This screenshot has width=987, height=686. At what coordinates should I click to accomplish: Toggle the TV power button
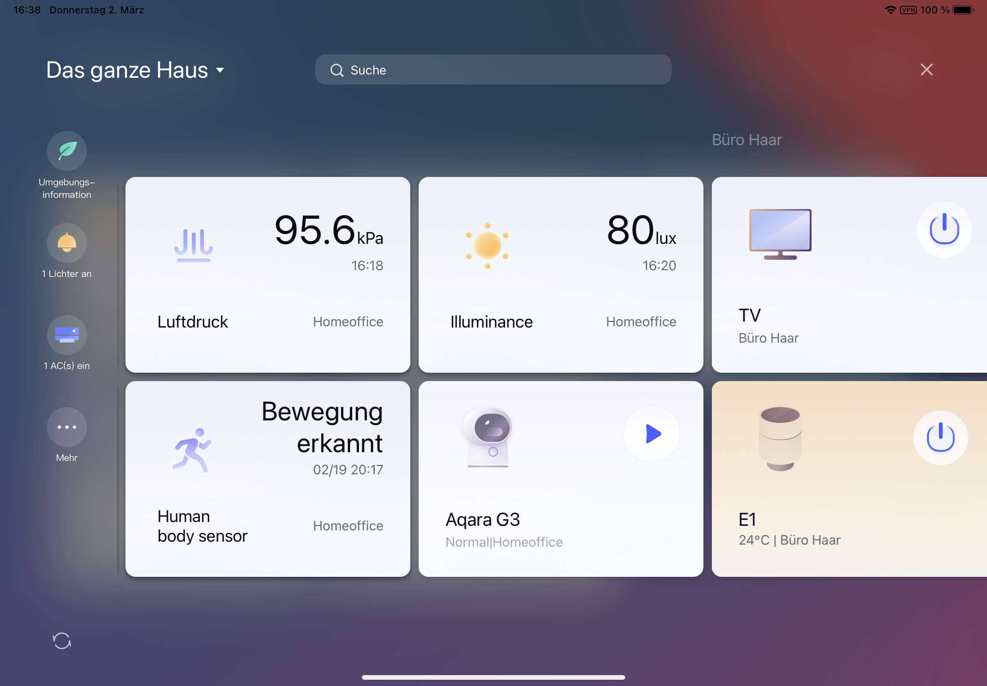pos(944,230)
